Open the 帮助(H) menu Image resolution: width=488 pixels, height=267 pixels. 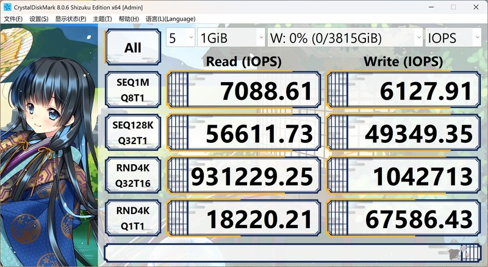[129, 19]
